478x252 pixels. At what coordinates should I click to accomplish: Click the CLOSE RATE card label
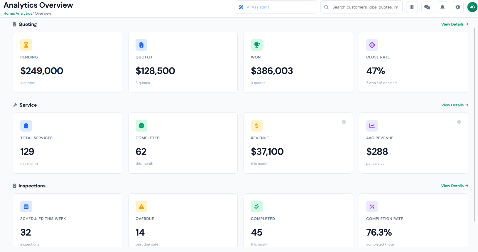378,57
